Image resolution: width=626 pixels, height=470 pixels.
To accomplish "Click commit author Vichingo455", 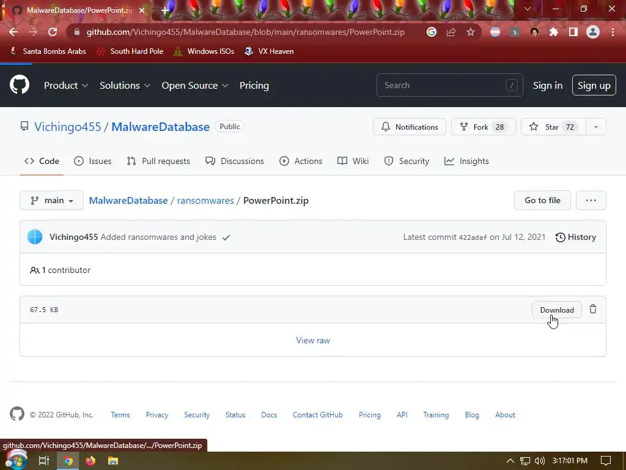I will 73,237.
